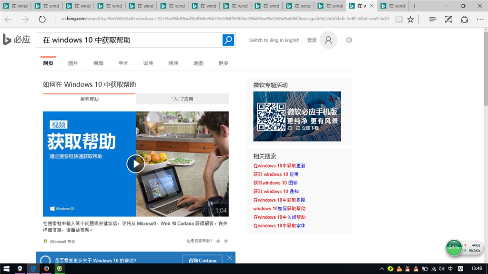Viewport: 488px width, 274px height.
Task: Select the 网页 search tab
Action: [x=48, y=63]
